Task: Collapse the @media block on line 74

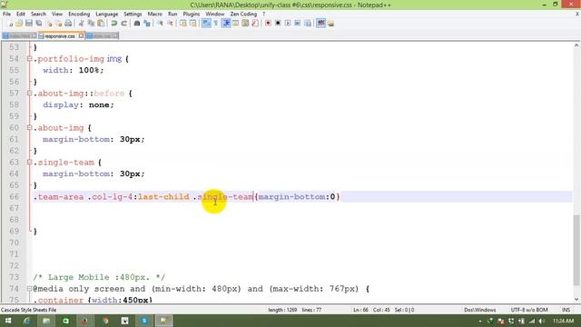Action: (29, 289)
